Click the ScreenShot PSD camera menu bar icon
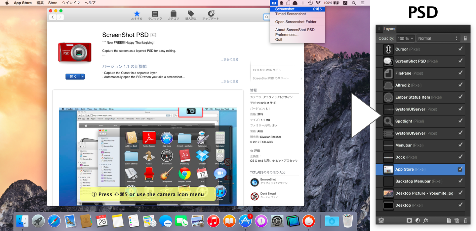476x231 pixels. pos(273,3)
